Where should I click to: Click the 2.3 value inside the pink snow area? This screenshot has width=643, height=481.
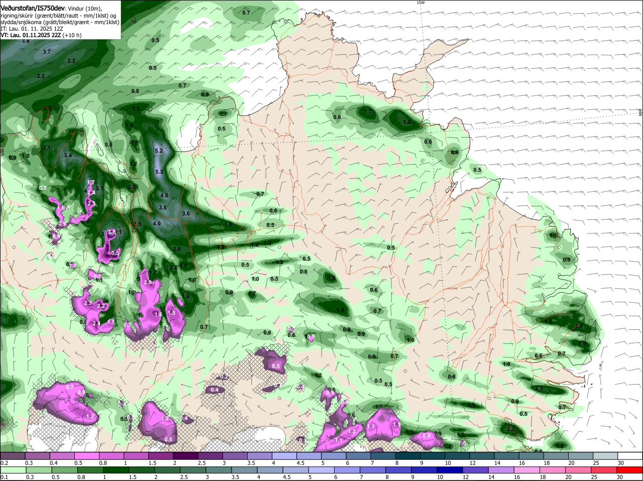[88, 303]
